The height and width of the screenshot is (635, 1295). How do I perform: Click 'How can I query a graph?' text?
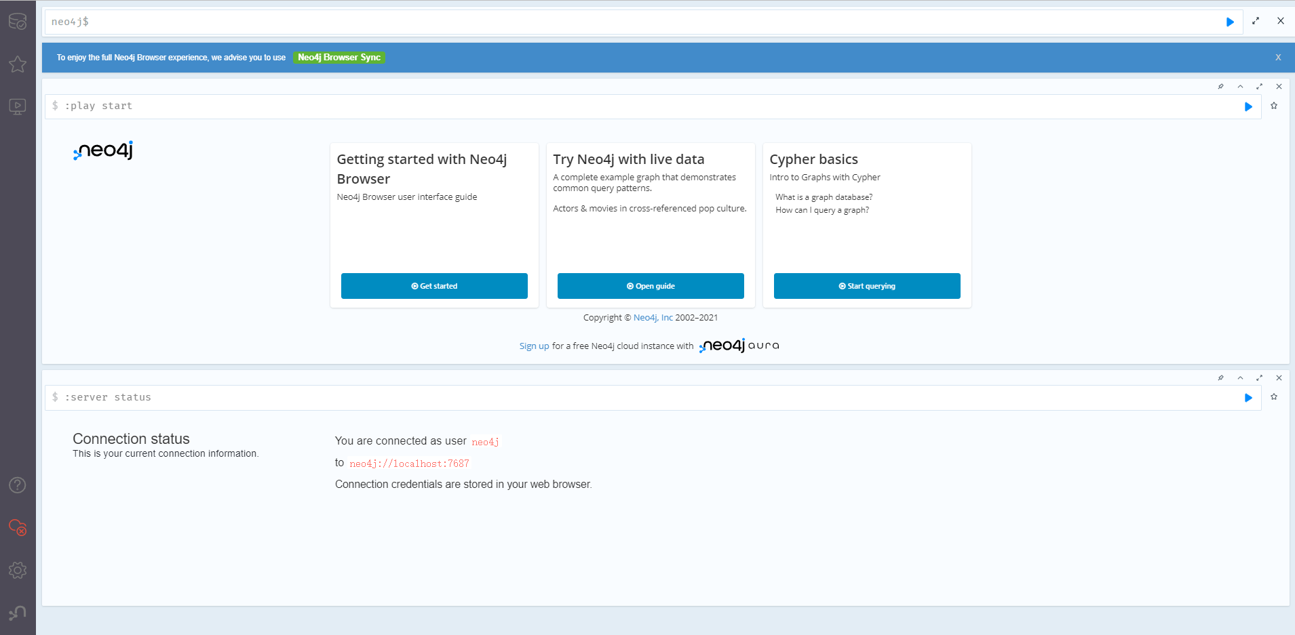click(x=822, y=210)
